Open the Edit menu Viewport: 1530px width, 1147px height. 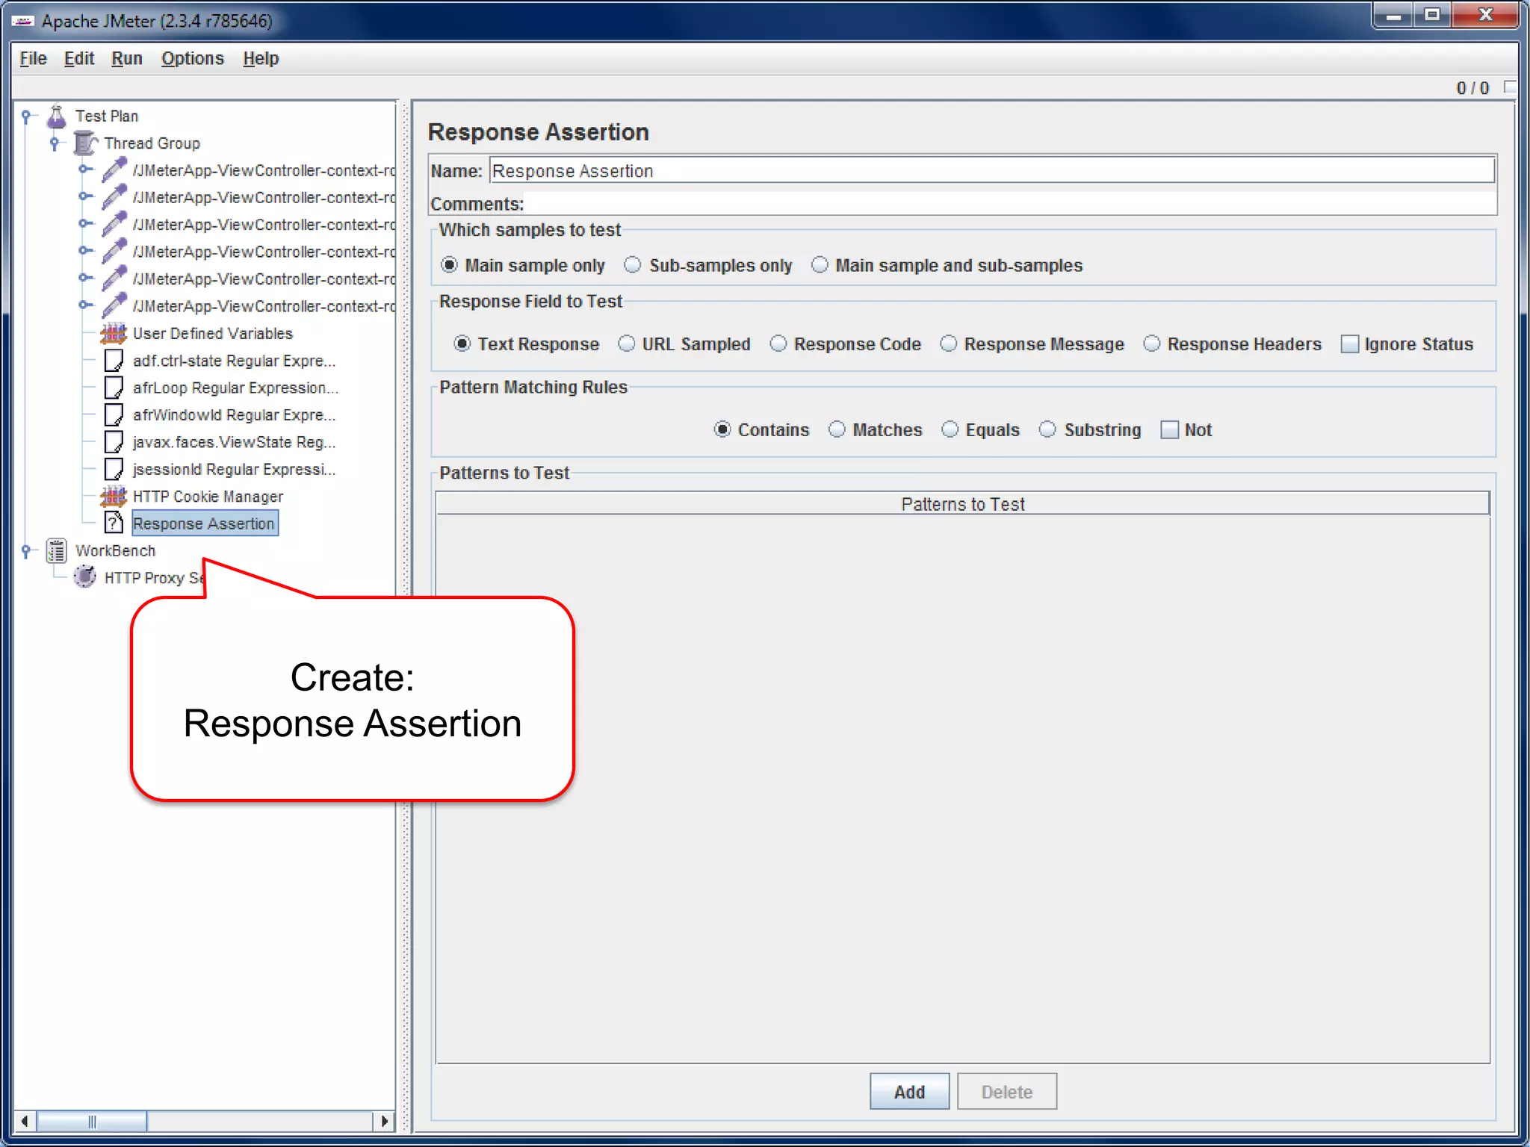click(x=79, y=58)
